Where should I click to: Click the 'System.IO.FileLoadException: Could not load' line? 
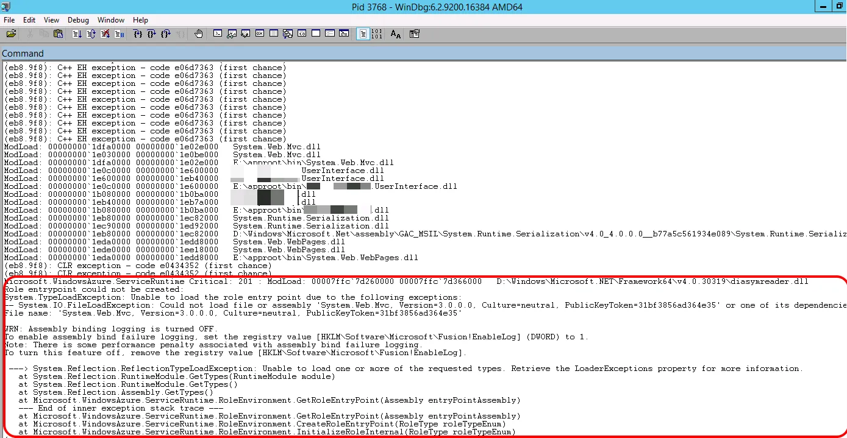coord(425,305)
